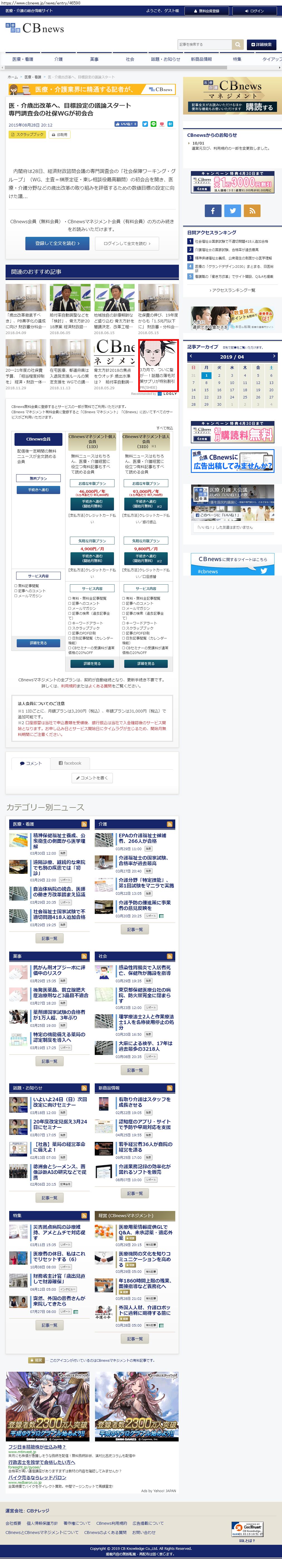The height and width of the screenshot is (1559, 282).
Task: Open RSS feed for 医療・看護 category
Action: coord(84,824)
